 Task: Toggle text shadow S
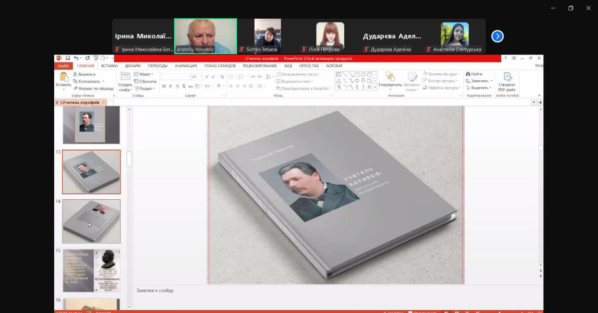coord(184,86)
